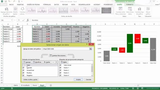The width and height of the screenshot is (160, 90).
Task: Click the range collapse icon in dialog
Action: click(90, 49)
